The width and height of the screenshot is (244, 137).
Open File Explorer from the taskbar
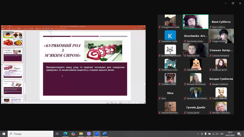pos(81,134)
